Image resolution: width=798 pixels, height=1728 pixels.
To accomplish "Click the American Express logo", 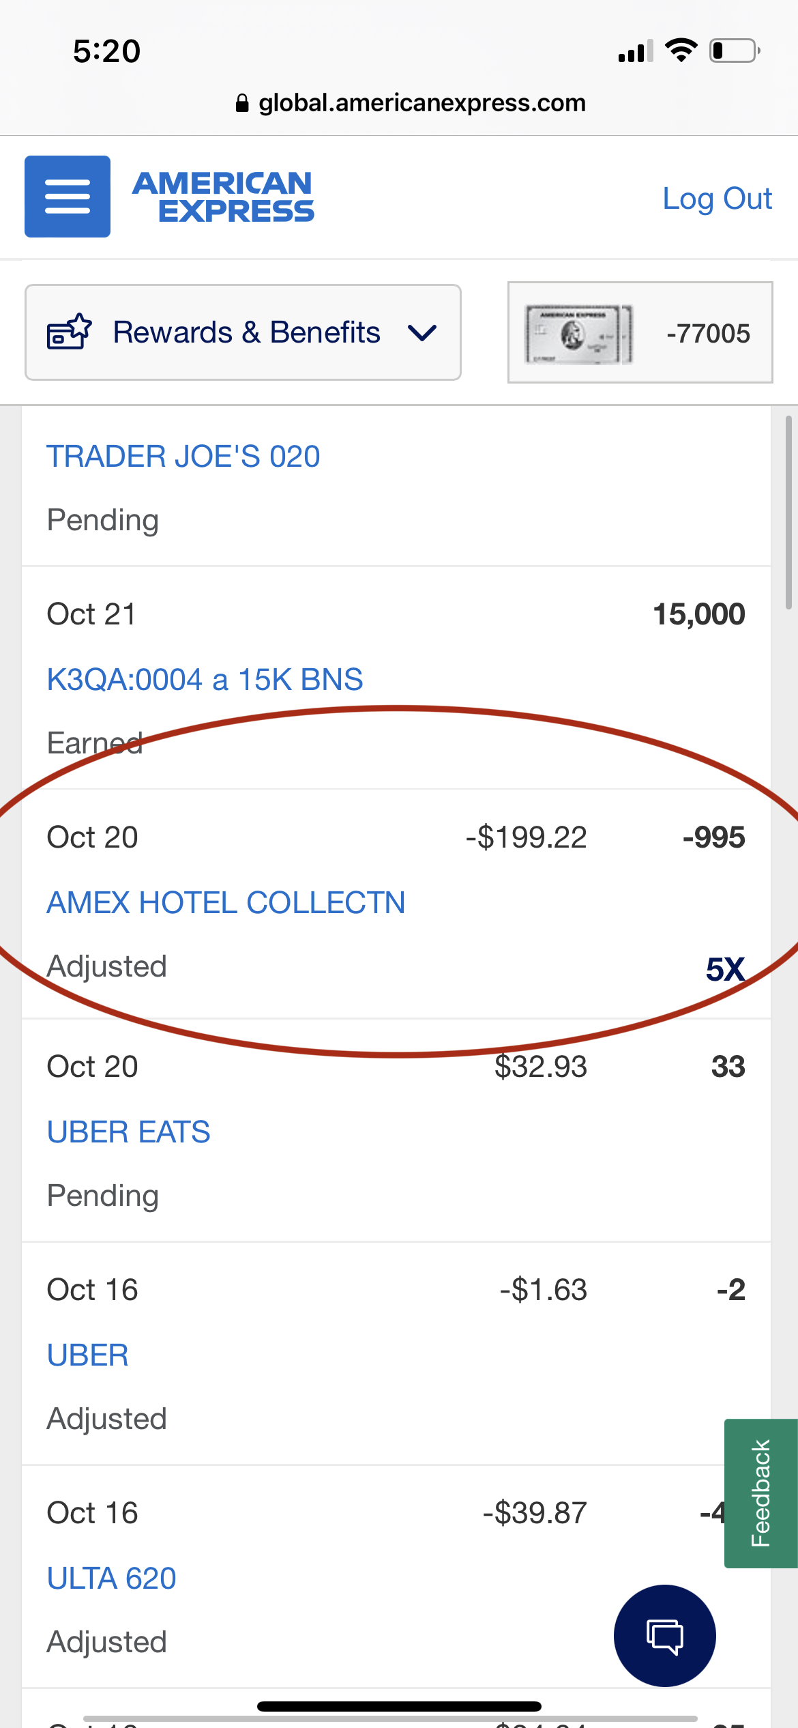I will point(224,197).
